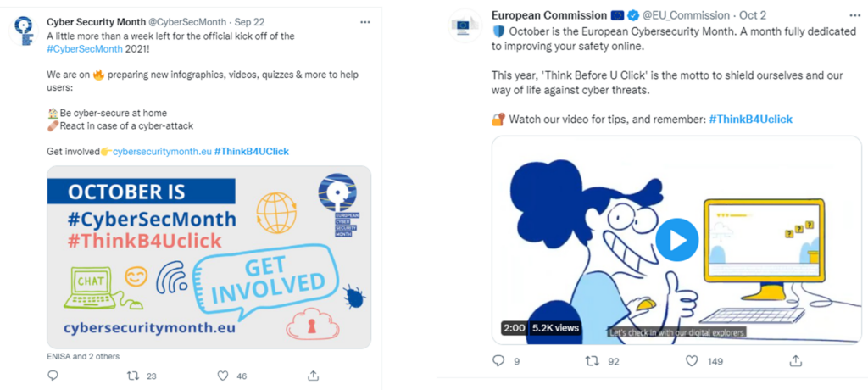Play the European Commission video

click(x=677, y=240)
